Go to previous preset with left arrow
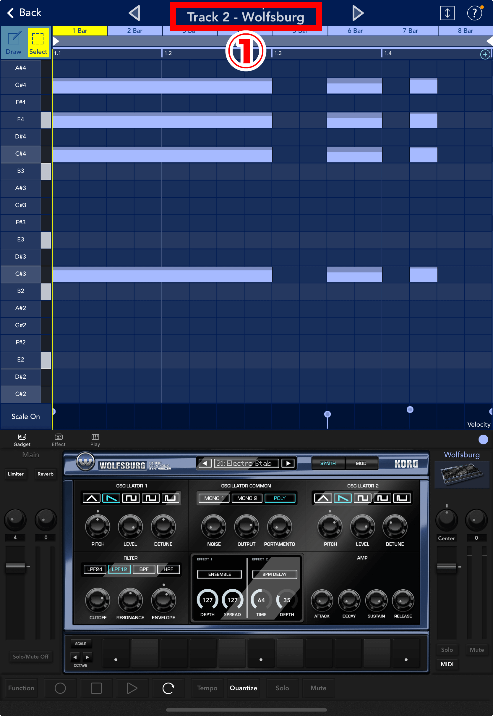This screenshot has width=493, height=716. coord(205,463)
